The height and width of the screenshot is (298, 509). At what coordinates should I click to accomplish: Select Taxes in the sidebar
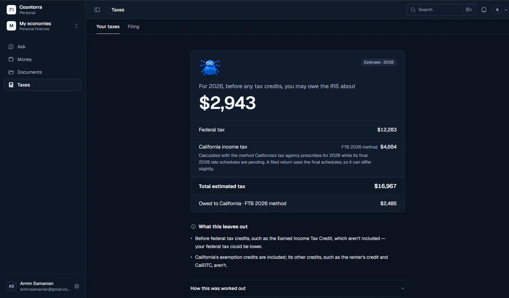(43, 85)
